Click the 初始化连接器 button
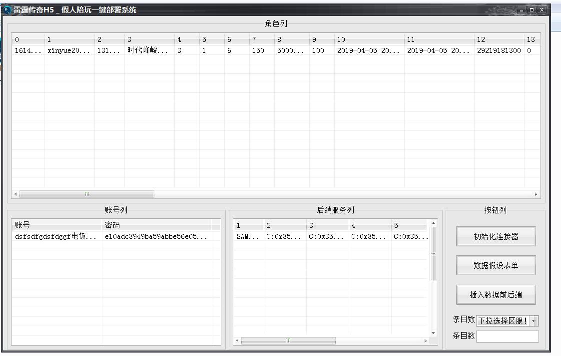 [x=496, y=237]
